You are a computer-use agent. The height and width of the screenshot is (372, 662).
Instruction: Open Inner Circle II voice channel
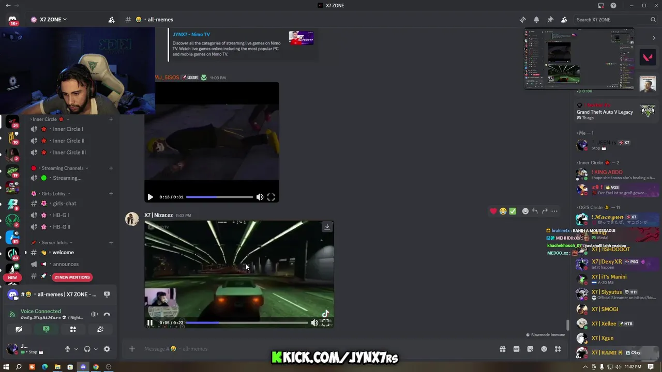[68, 141]
